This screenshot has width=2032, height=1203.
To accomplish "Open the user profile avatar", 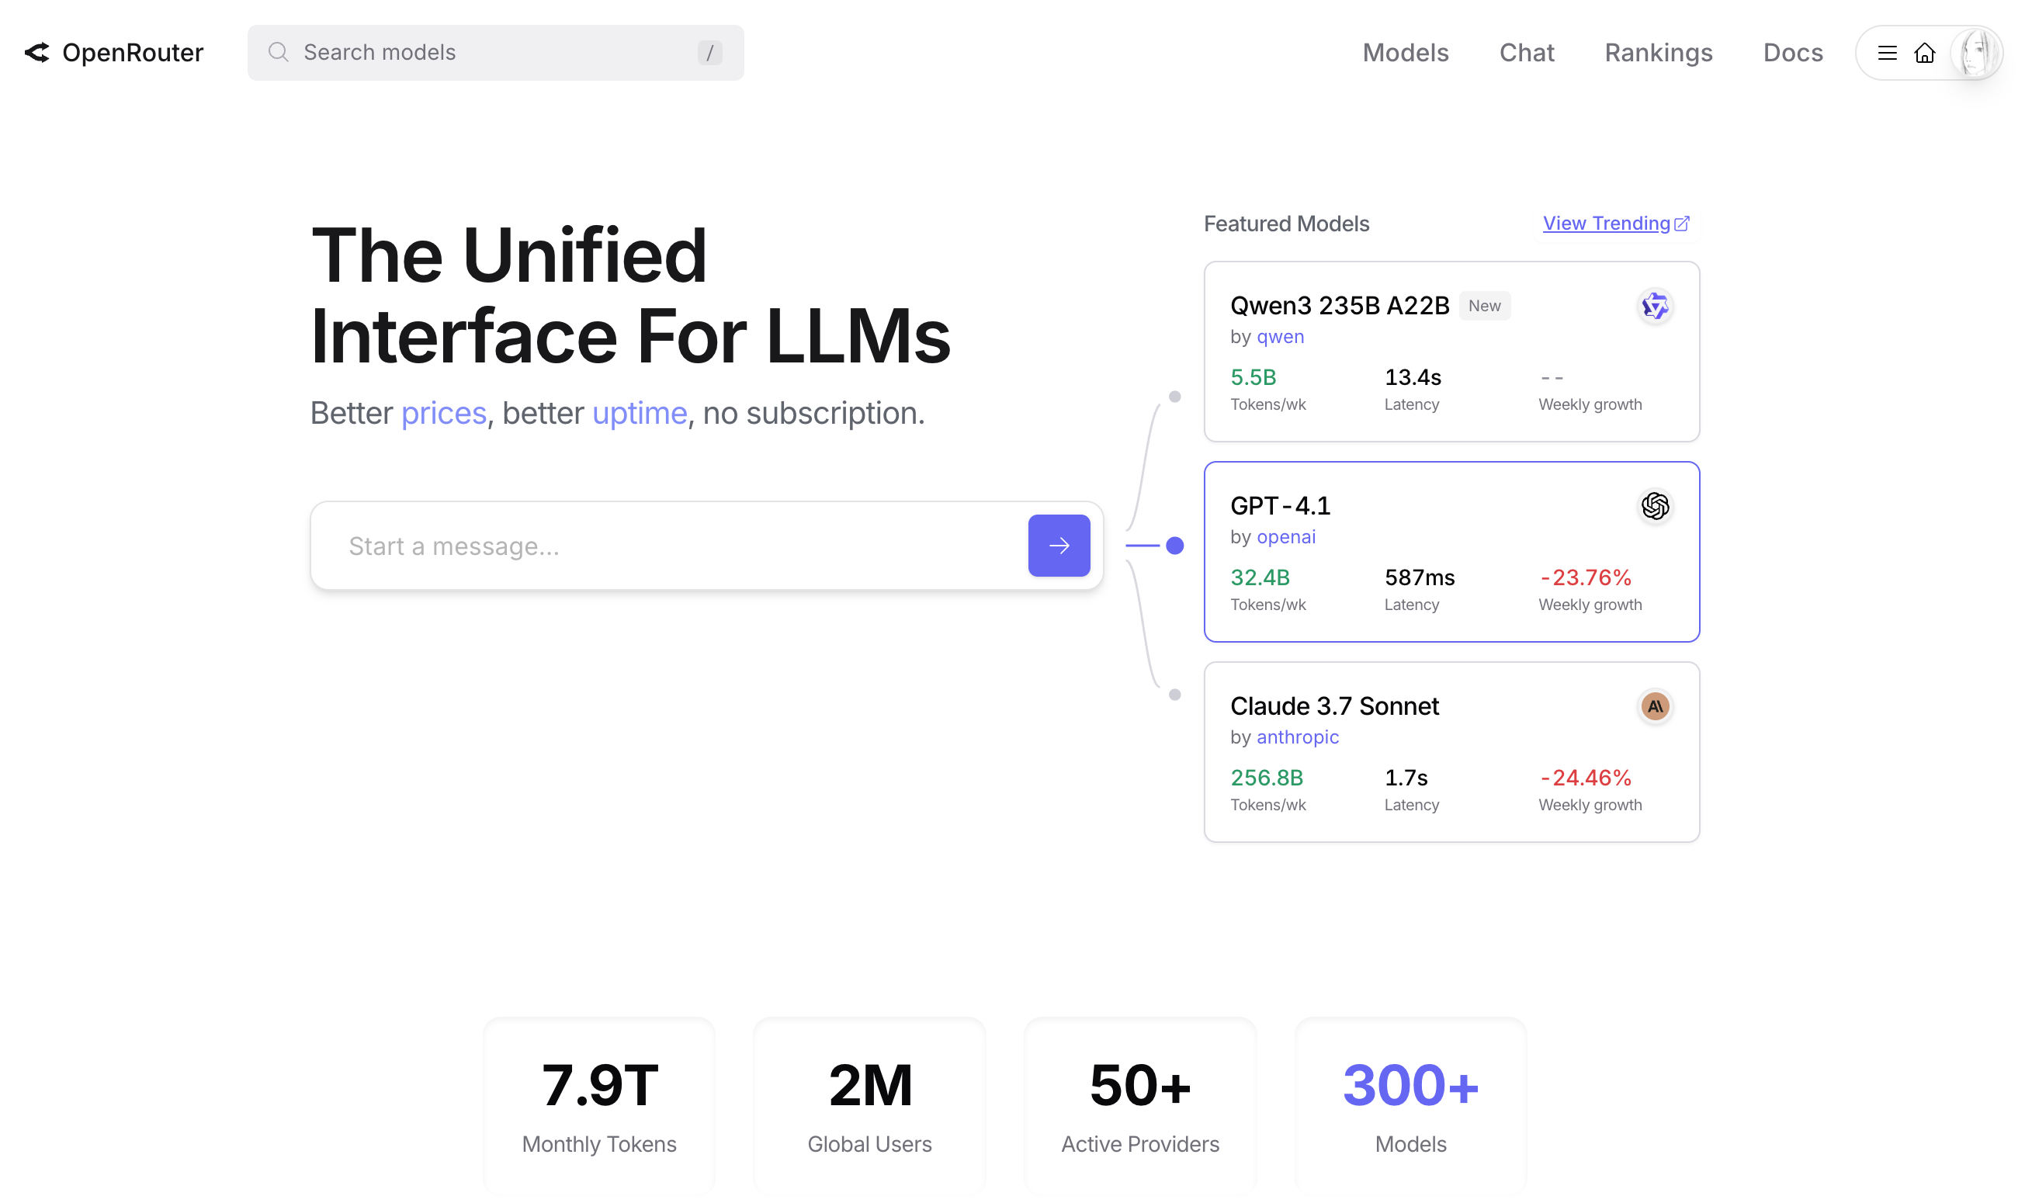I will [x=1975, y=54].
